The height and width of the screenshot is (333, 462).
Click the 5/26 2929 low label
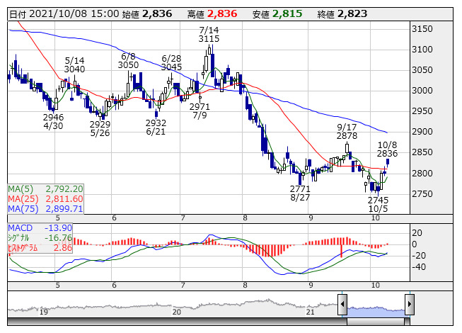[x=100, y=129]
